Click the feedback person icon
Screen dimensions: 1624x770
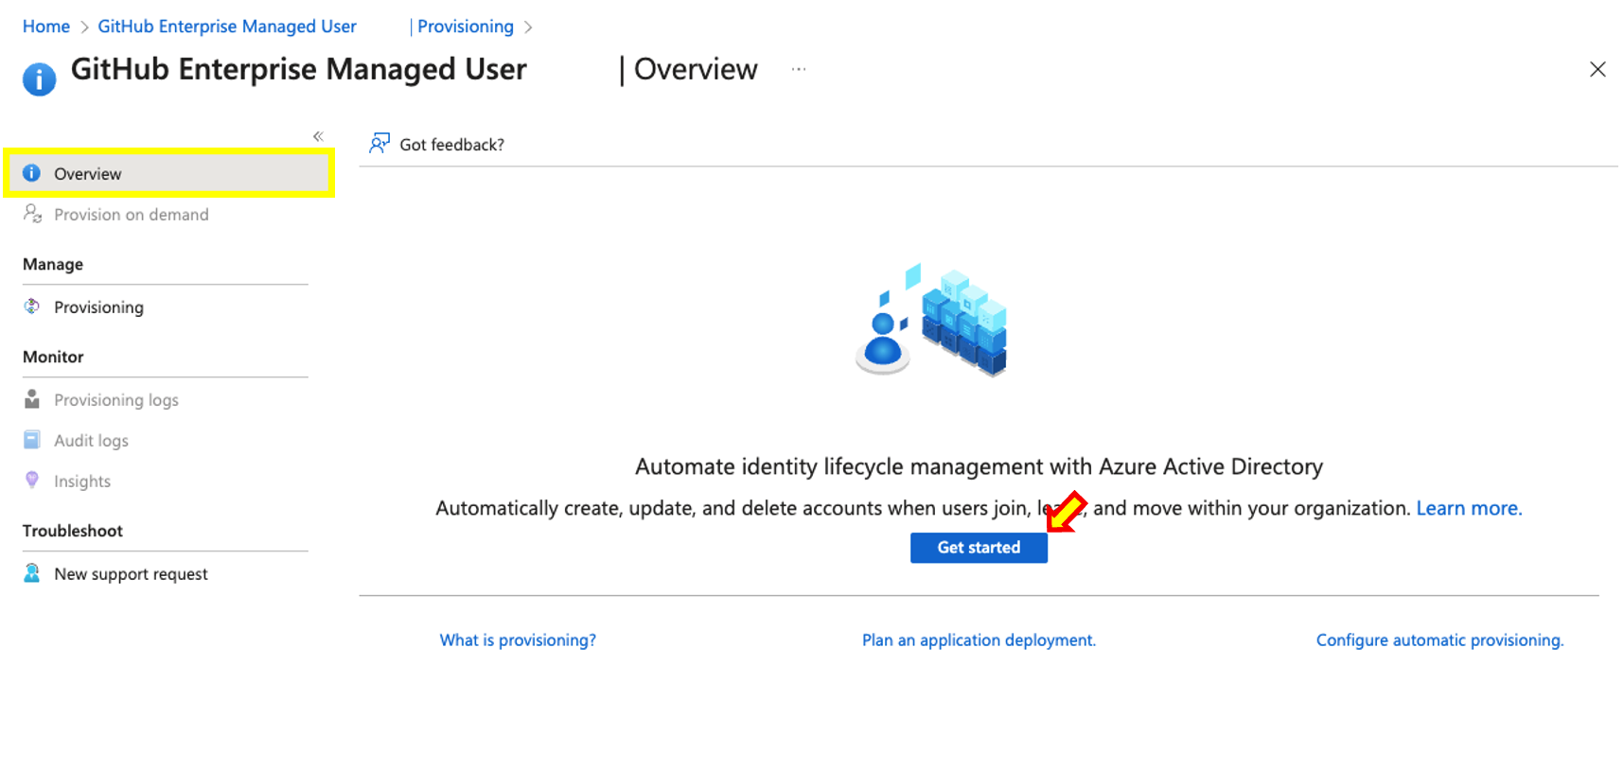click(380, 144)
